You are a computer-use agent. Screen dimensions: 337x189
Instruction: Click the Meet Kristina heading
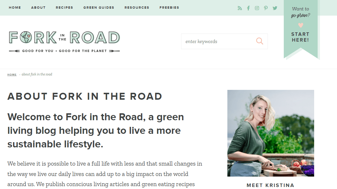[270, 185]
